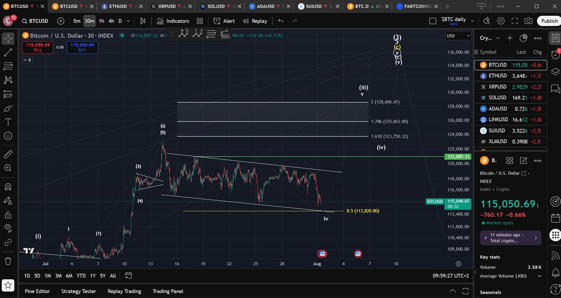Toggle lock all drawing tools
This screenshot has width=561, height=298.
8,214
